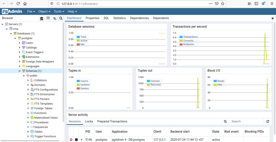Image resolution: width=276 pixels, height=142 pixels.
Task: Select the Prepared Transactions tab
Action: pyautogui.click(x=112, y=121)
